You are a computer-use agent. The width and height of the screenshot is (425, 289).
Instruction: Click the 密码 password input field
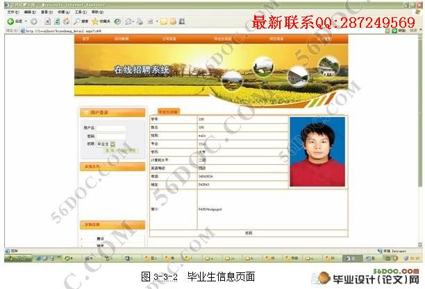pos(111,136)
